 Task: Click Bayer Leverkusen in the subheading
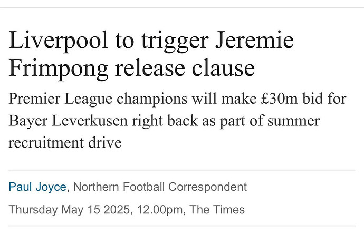tap(68, 121)
